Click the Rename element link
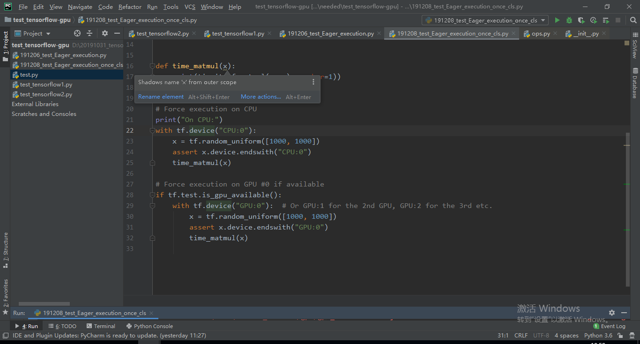This screenshot has width=640, height=344. [x=161, y=97]
